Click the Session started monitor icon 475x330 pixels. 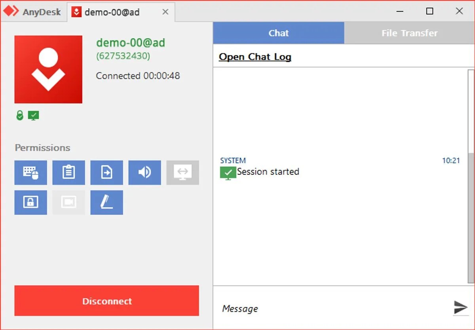coord(228,173)
